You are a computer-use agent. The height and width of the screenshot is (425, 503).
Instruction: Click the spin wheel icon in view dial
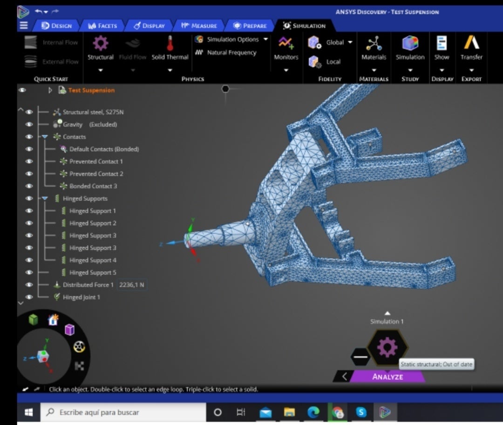point(79,347)
